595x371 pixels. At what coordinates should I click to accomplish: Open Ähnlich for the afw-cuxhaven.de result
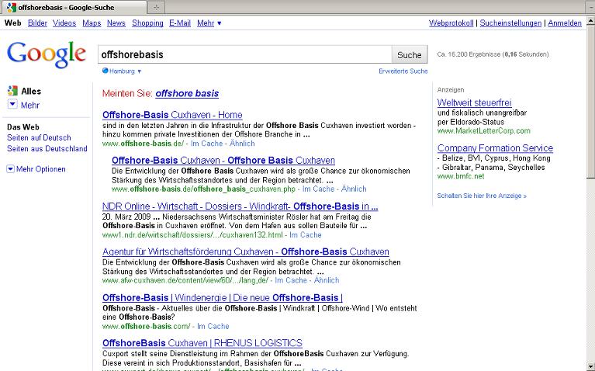click(x=327, y=280)
